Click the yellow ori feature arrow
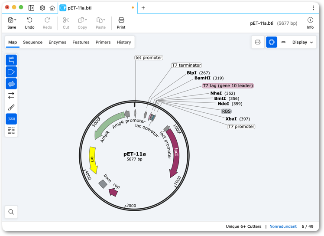This screenshot has height=236, width=324. coord(93,160)
